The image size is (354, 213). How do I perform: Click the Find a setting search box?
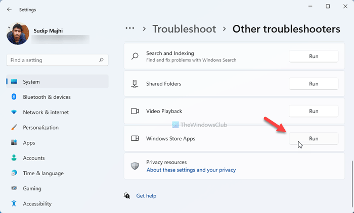53,60
